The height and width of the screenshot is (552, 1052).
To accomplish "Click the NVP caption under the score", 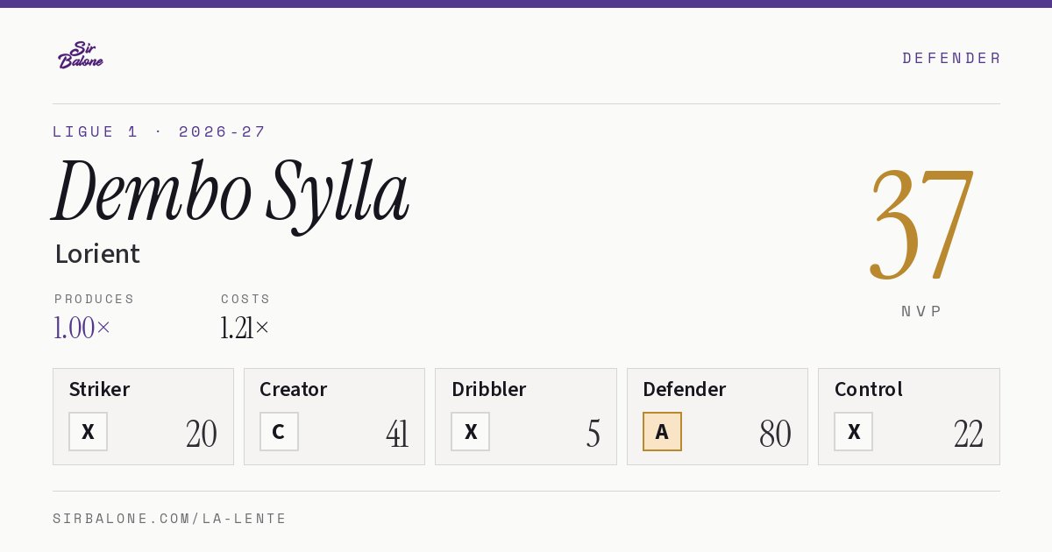I will [922, 311].
